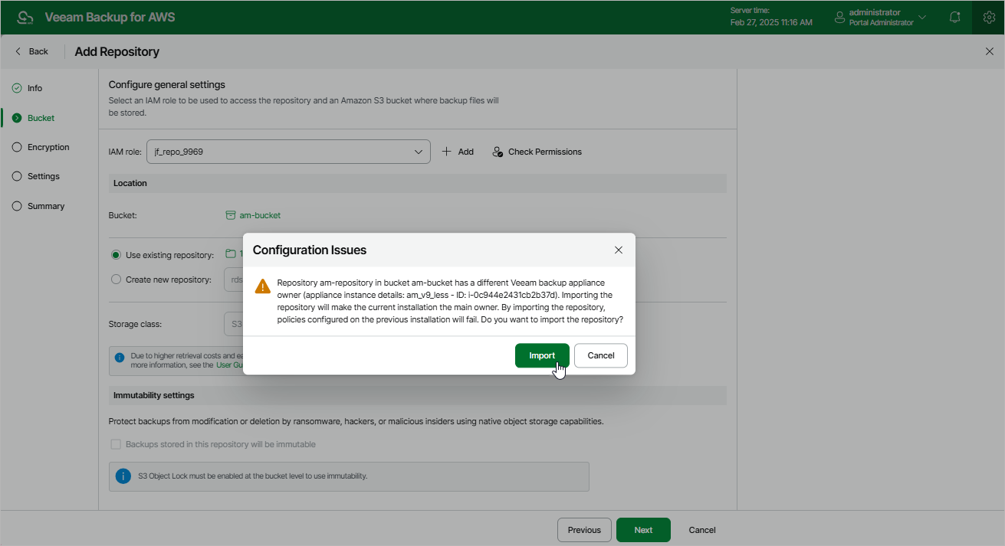Viewport: 1005px width, 546px height.
Task: Open the Summary wizard step
Action: point(46,206)
